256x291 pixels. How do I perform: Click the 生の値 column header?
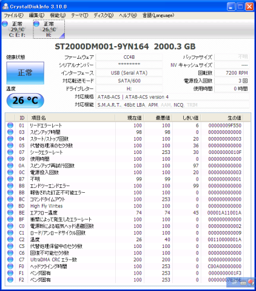point(223,118)
